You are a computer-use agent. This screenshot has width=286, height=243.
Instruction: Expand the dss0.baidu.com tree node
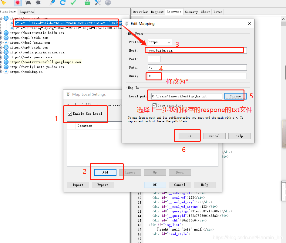(1, 43)
